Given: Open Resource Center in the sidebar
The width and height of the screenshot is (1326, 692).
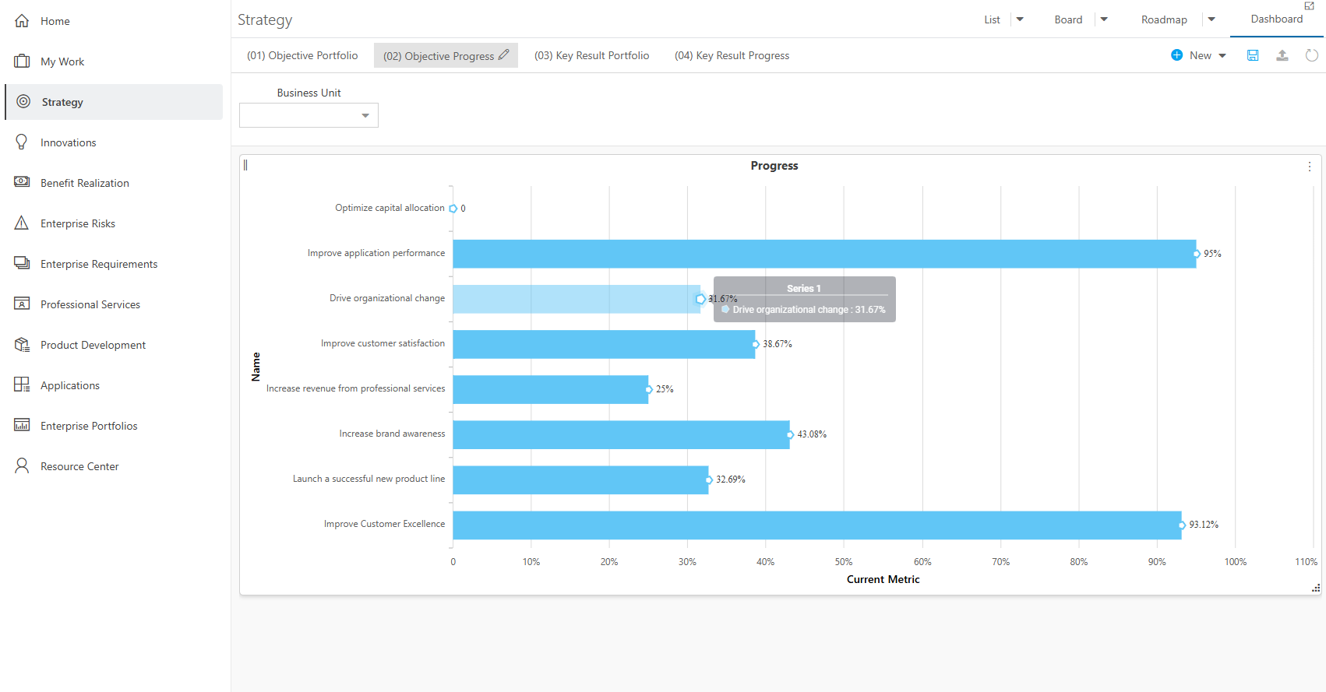Looking at the screenshot, I should [114, 466].
